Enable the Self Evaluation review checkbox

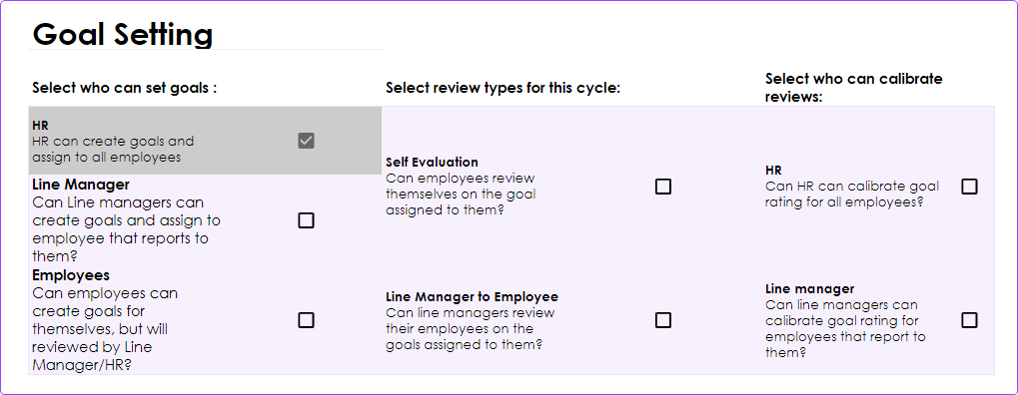(663, 187)
